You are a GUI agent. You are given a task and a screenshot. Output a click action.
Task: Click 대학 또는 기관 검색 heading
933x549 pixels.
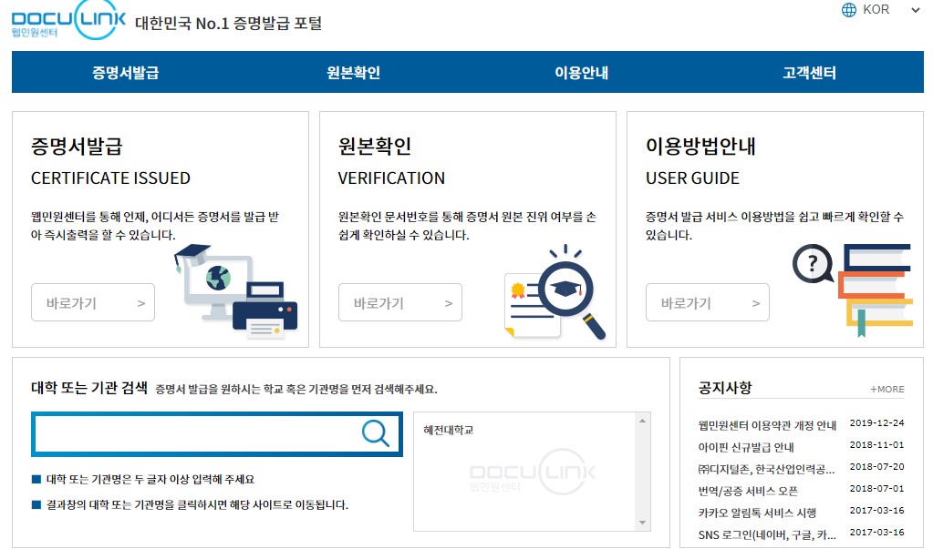(89, 388)
